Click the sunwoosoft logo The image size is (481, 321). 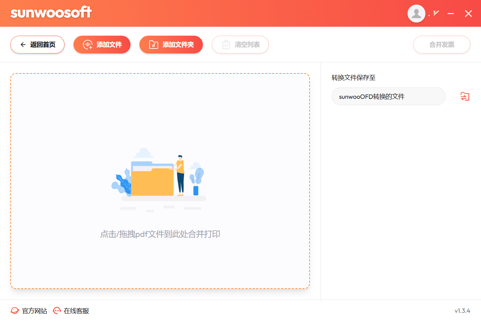(x=51, y=12)
